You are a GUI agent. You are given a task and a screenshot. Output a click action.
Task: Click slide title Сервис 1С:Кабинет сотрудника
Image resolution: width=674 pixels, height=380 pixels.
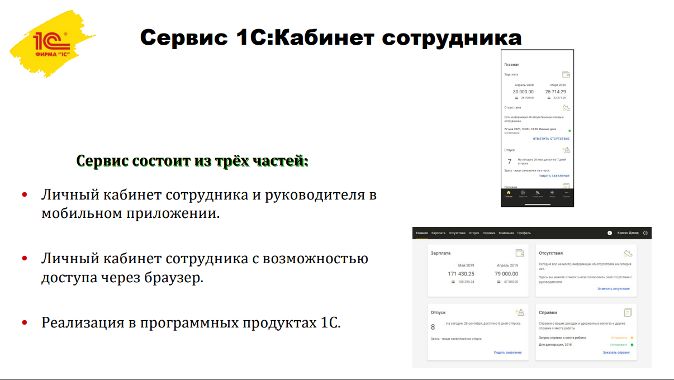331,37
